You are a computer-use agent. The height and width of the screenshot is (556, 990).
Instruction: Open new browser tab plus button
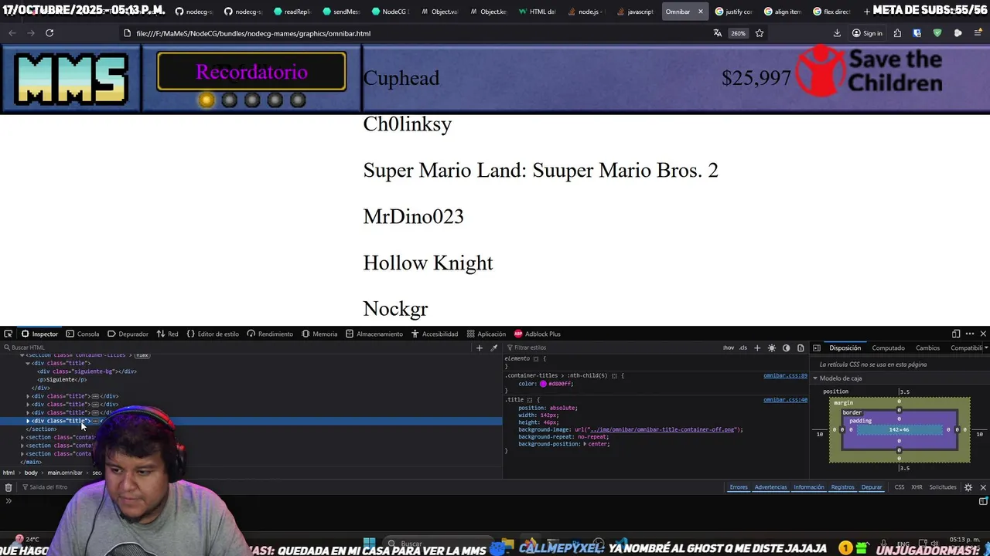(x=866, y=12)
